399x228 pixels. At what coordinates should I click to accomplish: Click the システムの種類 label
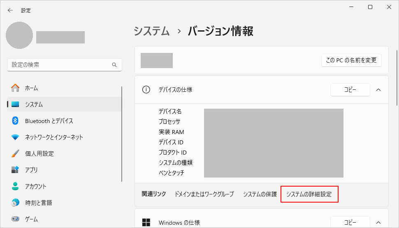click(176, 162)
